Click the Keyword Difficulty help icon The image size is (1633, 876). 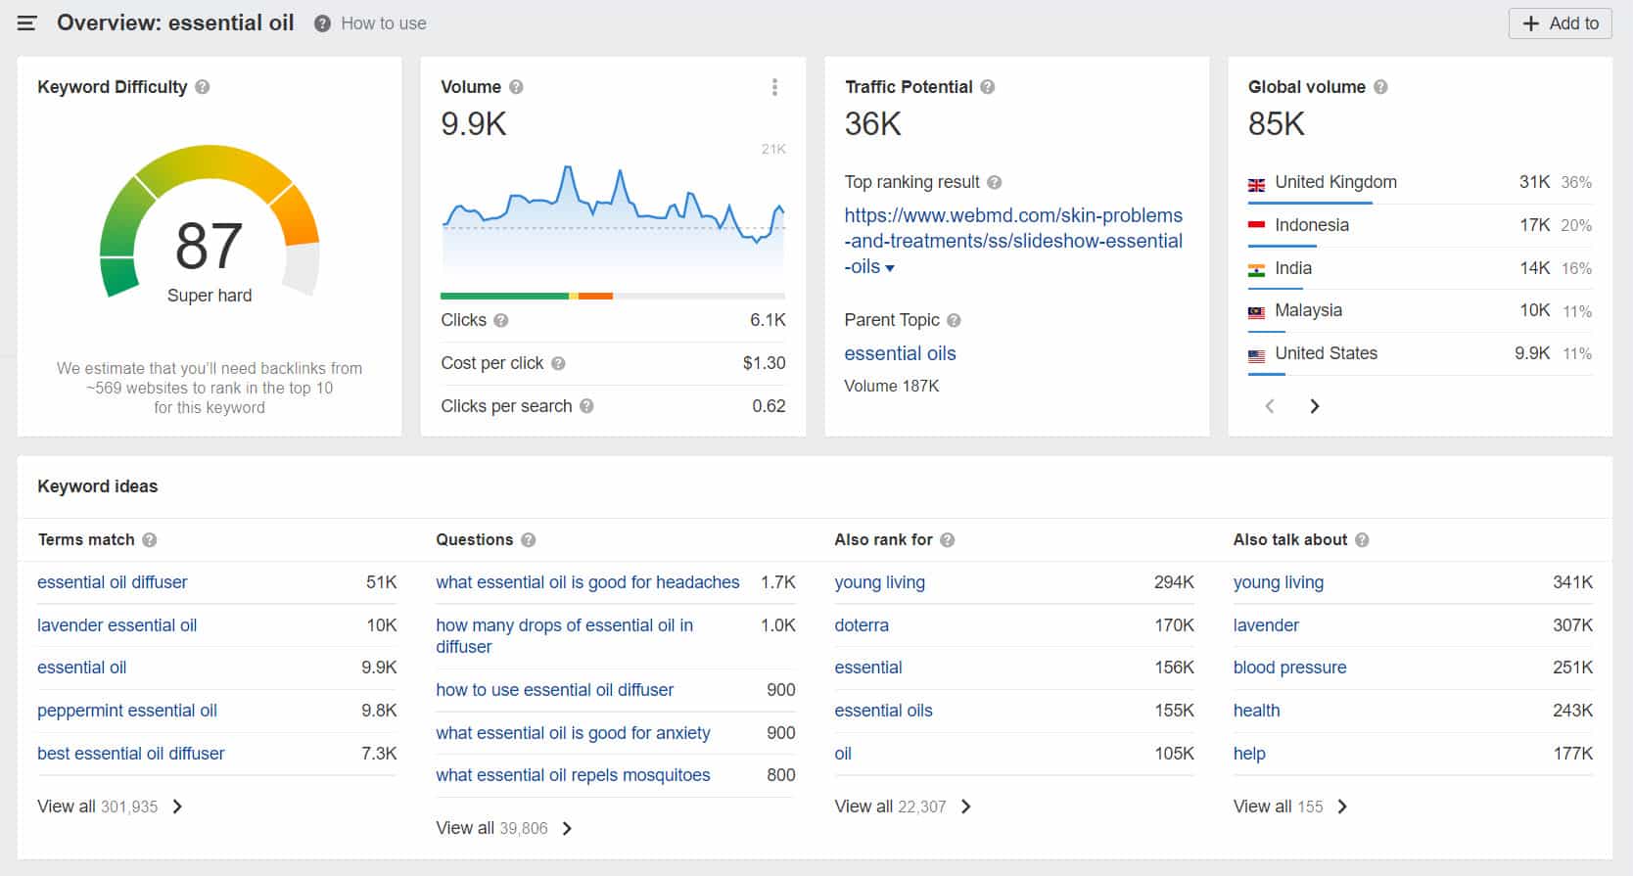click(x=203, y=87)
